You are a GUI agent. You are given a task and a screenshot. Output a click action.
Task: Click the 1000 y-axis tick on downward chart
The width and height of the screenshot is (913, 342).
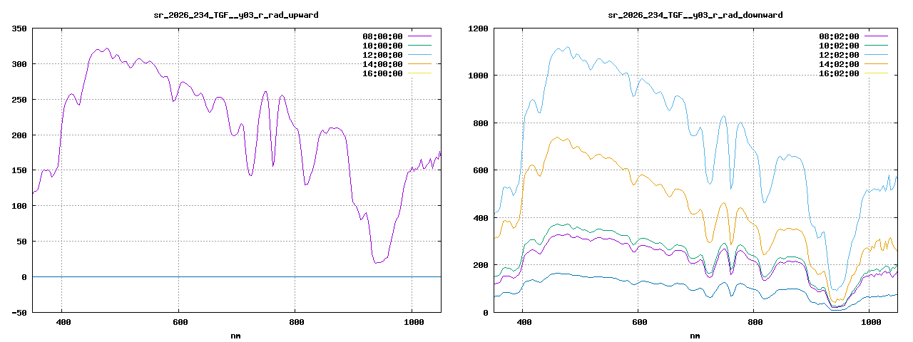click(x=478, y=76)
